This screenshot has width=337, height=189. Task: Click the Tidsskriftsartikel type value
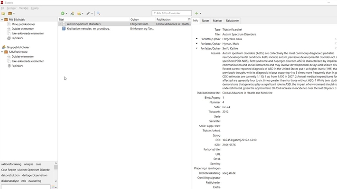pyautogui.click(x=232, y=30)
